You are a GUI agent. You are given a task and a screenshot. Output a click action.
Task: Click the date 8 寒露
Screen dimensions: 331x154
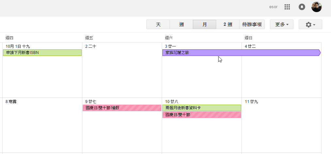pyautogui.click(x=11, y=102)
